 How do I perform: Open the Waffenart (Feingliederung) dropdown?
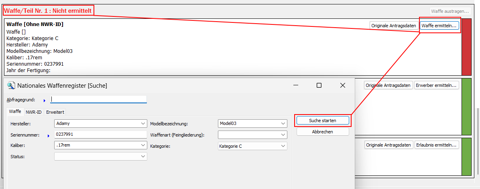coord(283,135)
